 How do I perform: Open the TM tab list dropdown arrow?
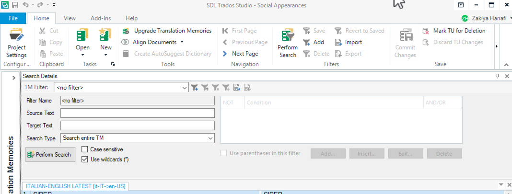click(x=501, y=185)
